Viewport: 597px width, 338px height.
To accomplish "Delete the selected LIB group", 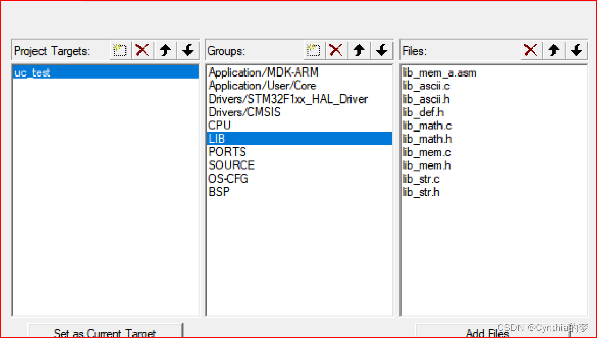I will point(336,50).
